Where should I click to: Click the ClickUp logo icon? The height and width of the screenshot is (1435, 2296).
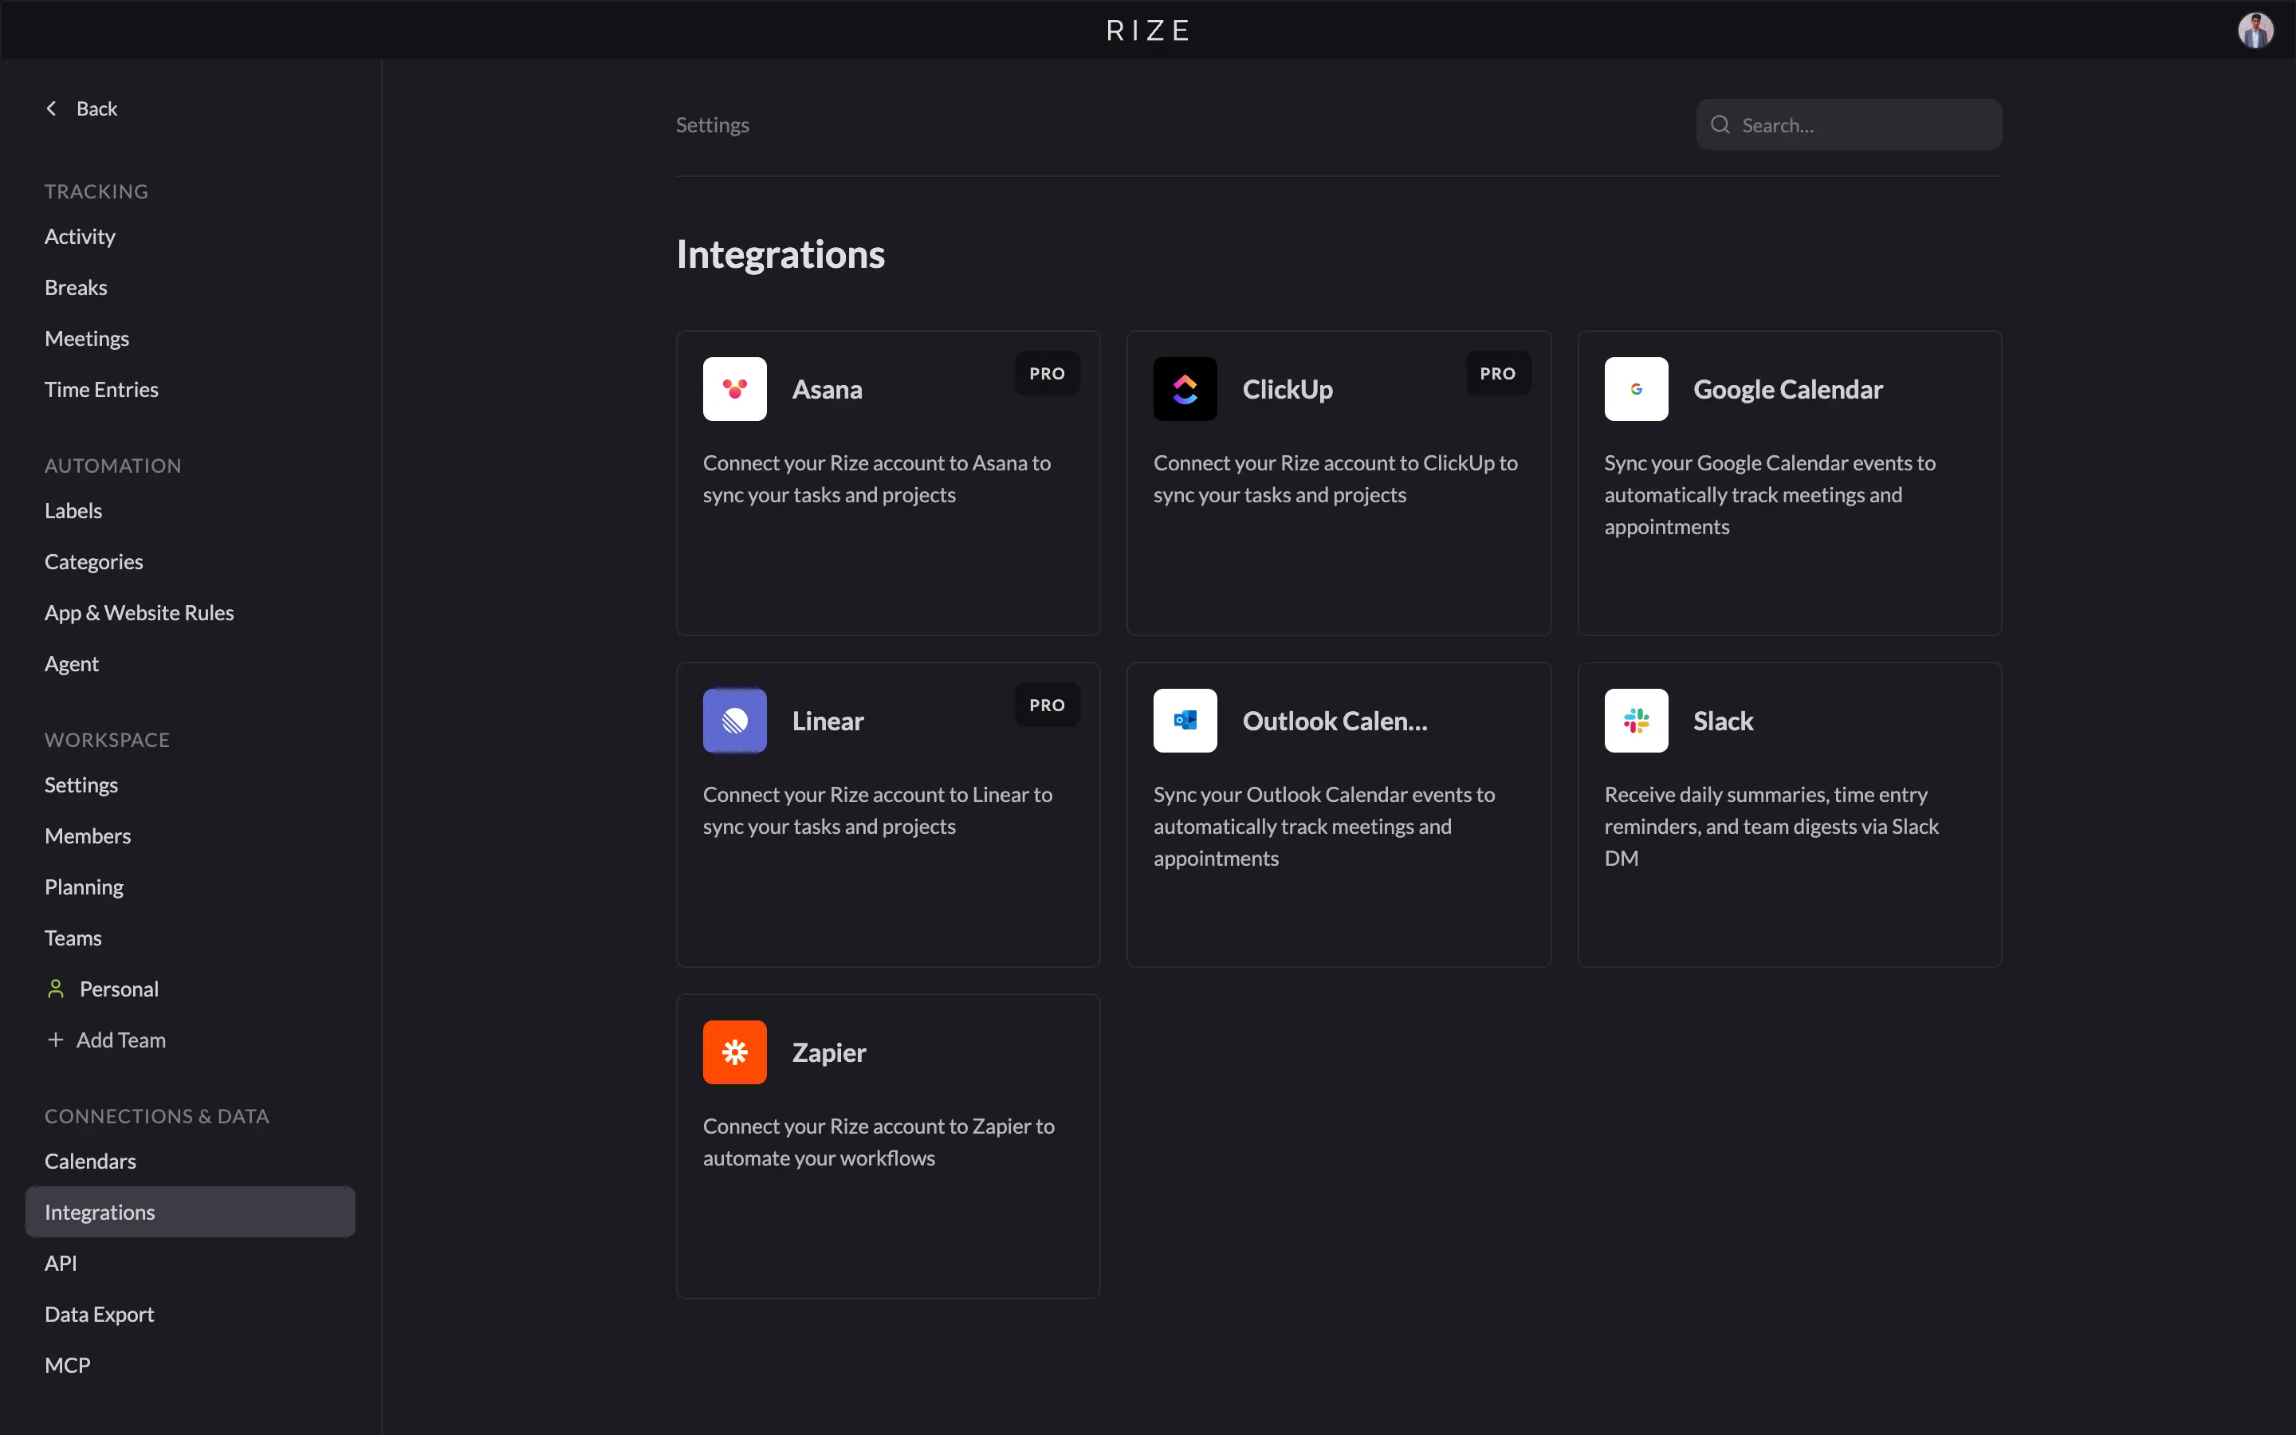[1185, 389]
